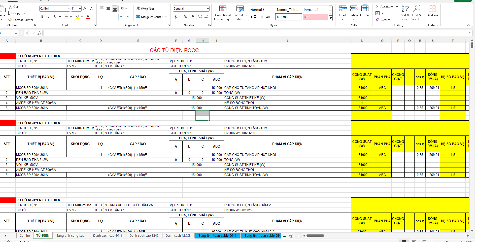Apply the Bad cell style
The width and height of the screenshot is (479, 242).
(x=315, y=17)
